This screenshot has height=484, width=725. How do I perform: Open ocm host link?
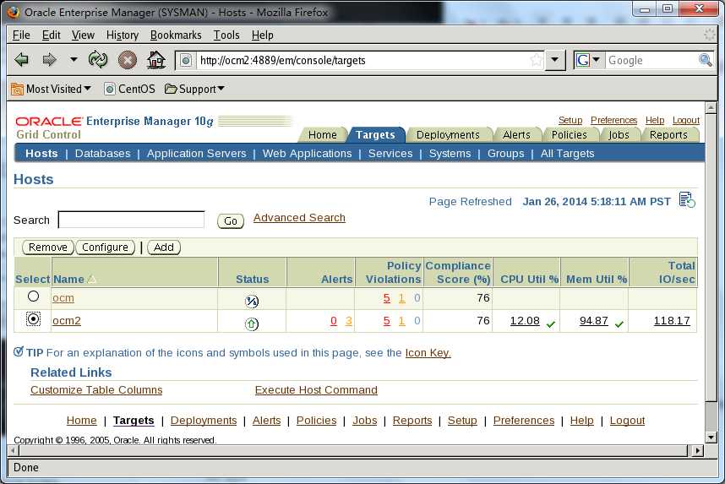coord(63,298)
